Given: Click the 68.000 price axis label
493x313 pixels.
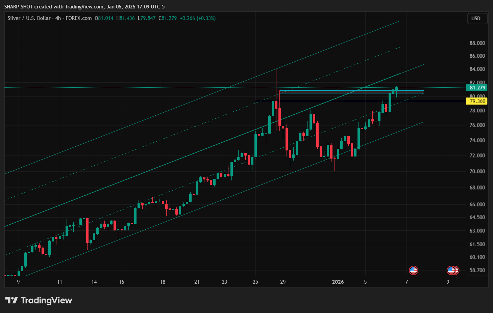Looking at the screenshot, I should (x=477, y=188).
